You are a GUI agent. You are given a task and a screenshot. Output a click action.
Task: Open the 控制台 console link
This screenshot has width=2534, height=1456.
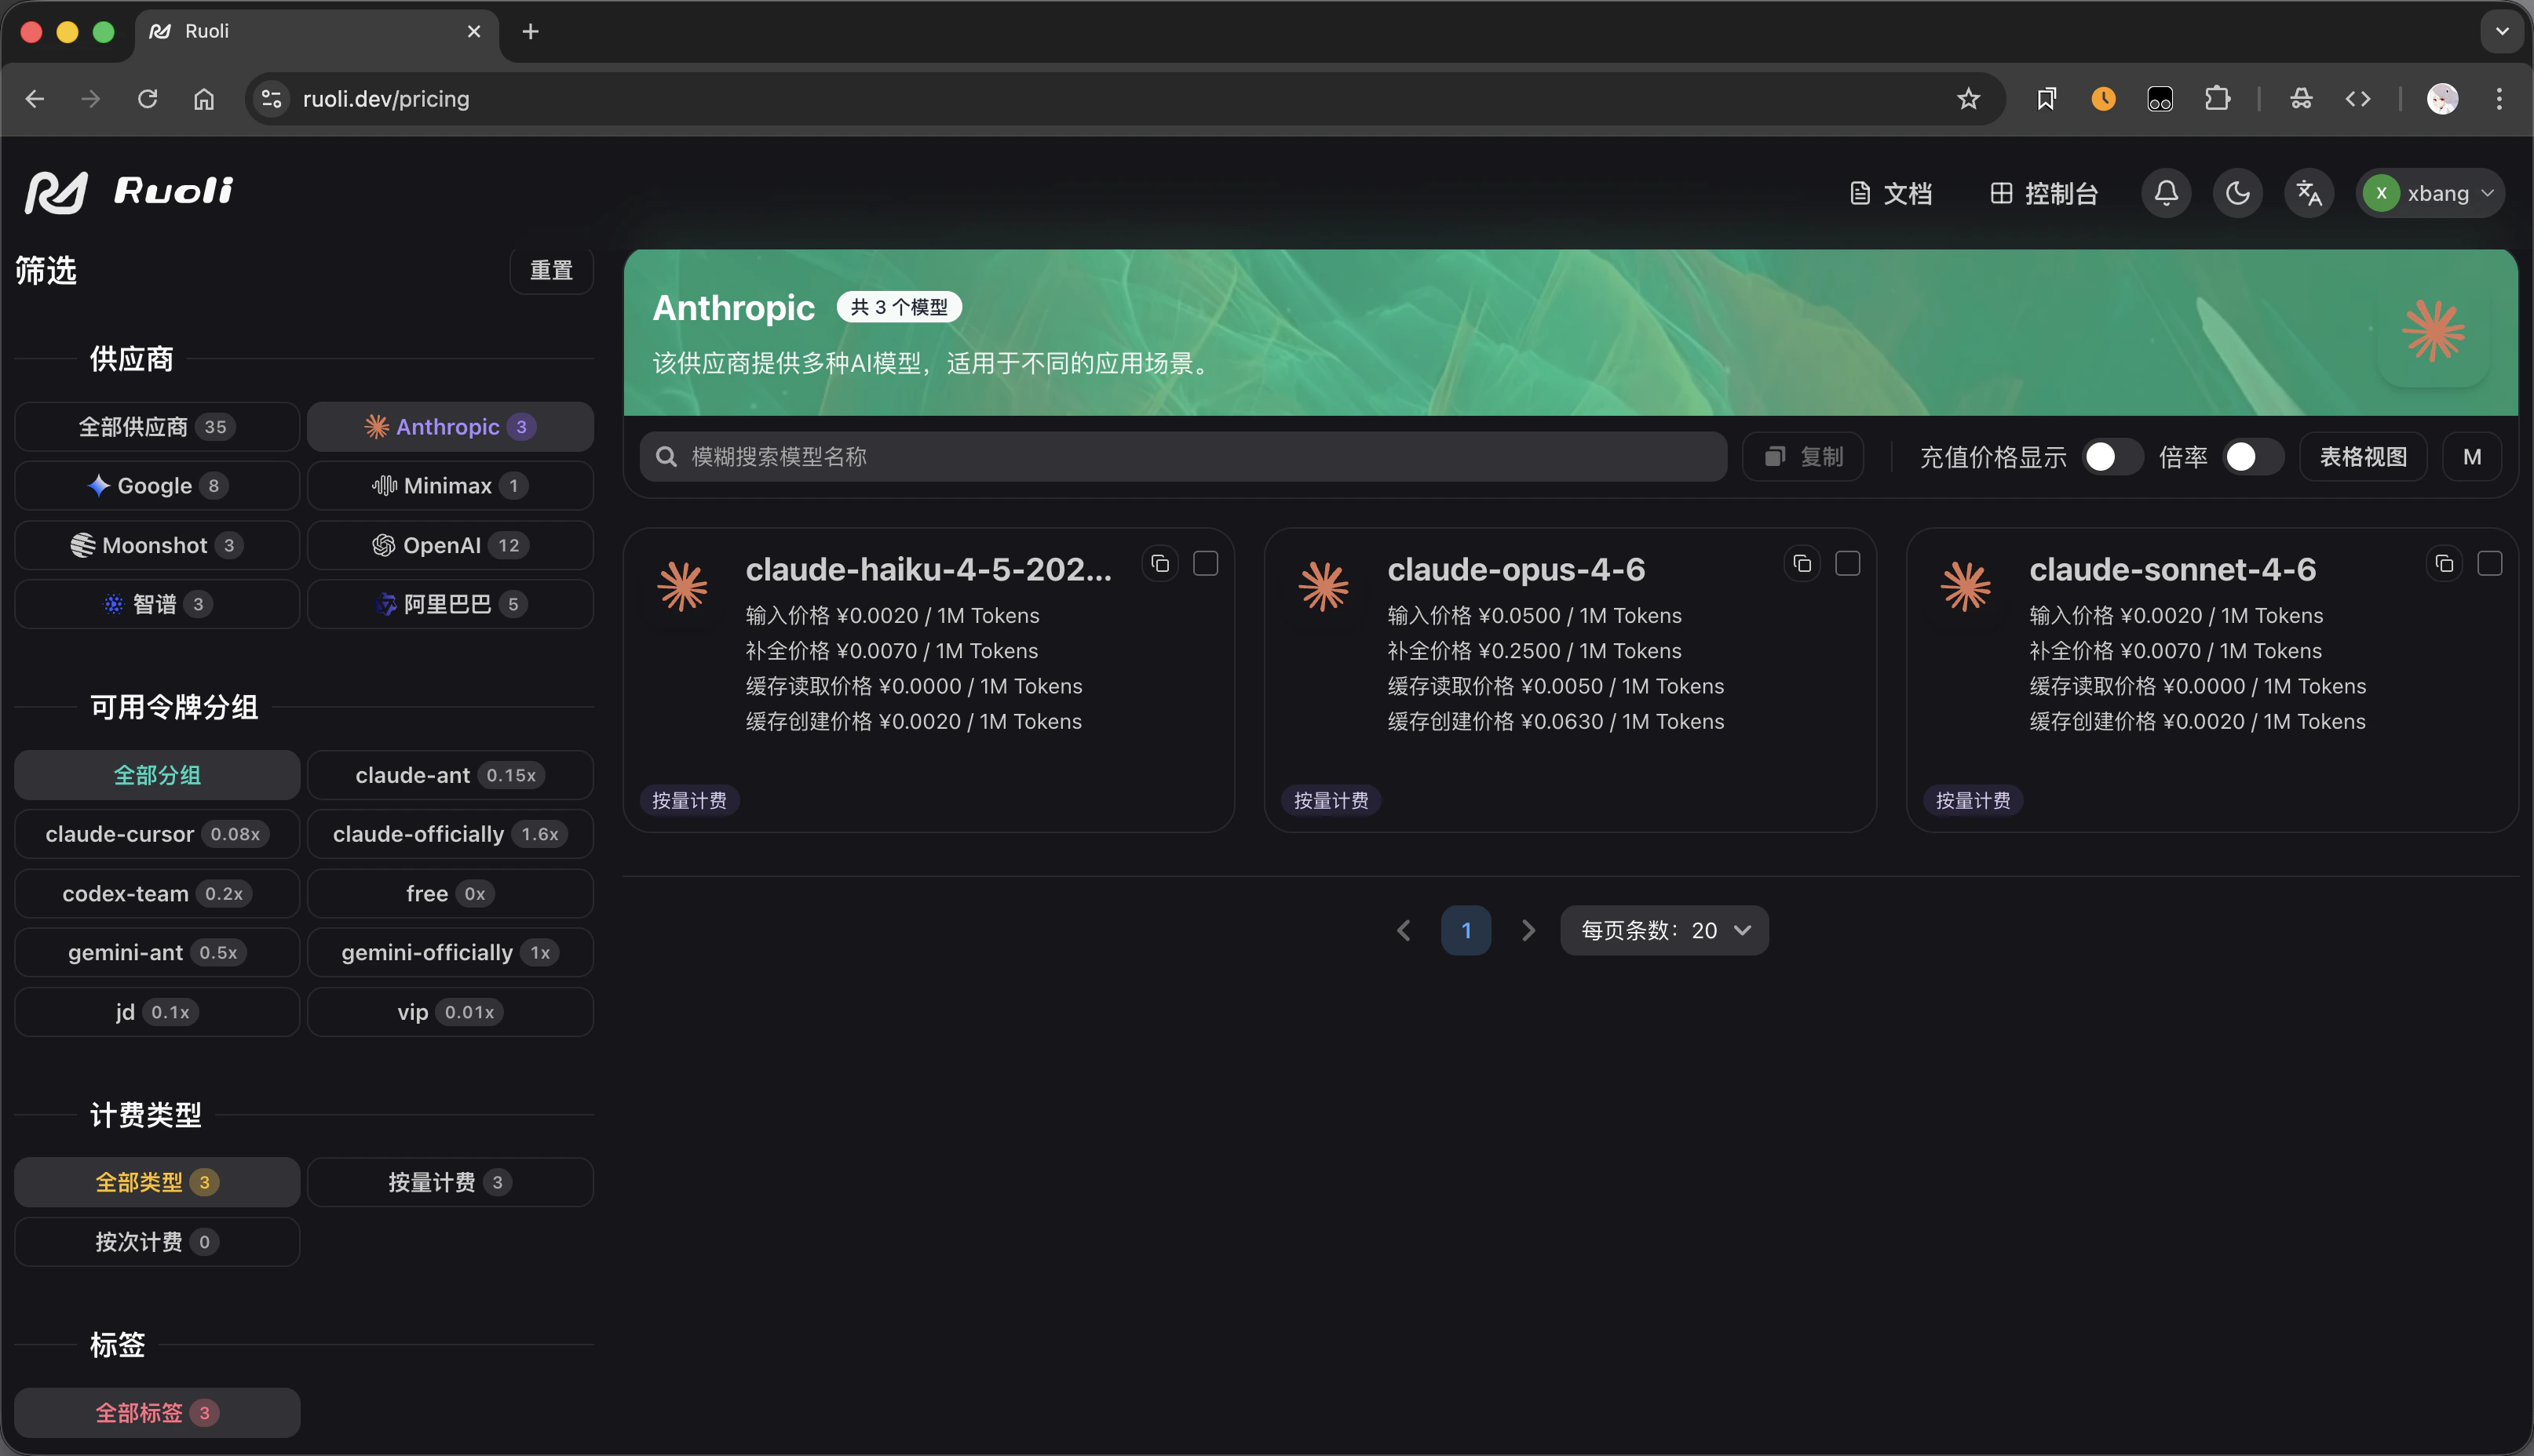pyautogui.click(x=2044, y=193)
